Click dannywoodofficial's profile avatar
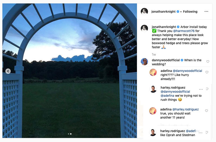This screenshot has height=142, width=216. click(144, 62)
